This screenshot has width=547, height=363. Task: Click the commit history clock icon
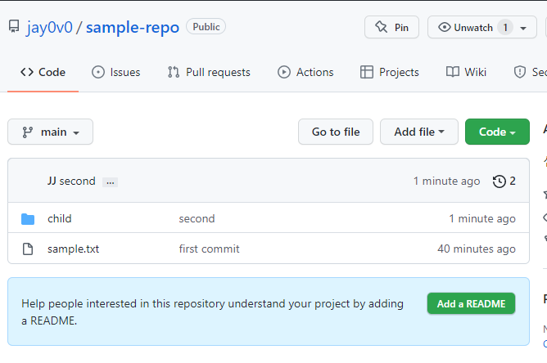499,181
